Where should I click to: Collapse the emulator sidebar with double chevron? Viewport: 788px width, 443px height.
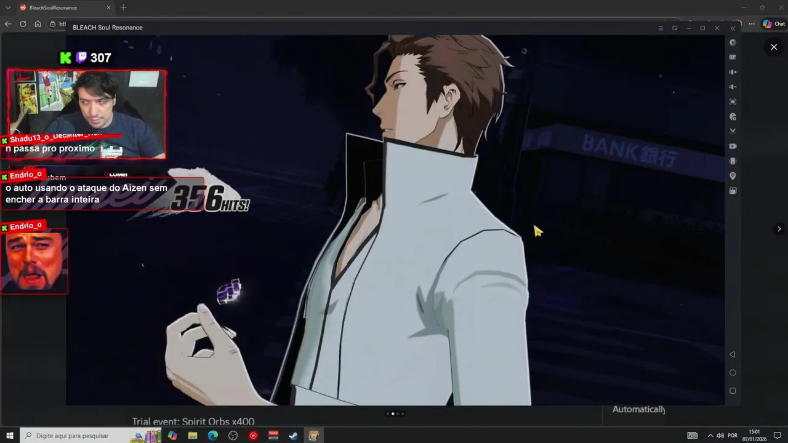pyautogui.click(x=733, y=28)
